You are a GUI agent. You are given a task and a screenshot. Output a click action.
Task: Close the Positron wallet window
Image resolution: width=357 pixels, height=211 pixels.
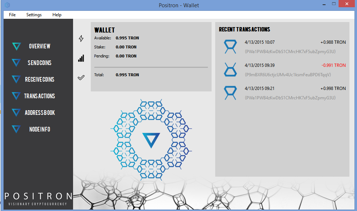point(347,4)
